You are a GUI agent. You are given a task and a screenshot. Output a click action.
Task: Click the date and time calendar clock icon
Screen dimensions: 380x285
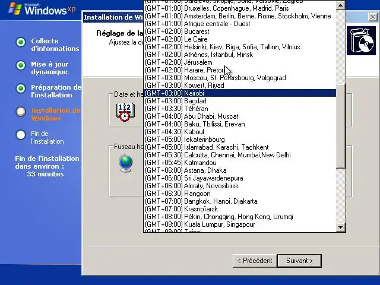pos(125,112)
